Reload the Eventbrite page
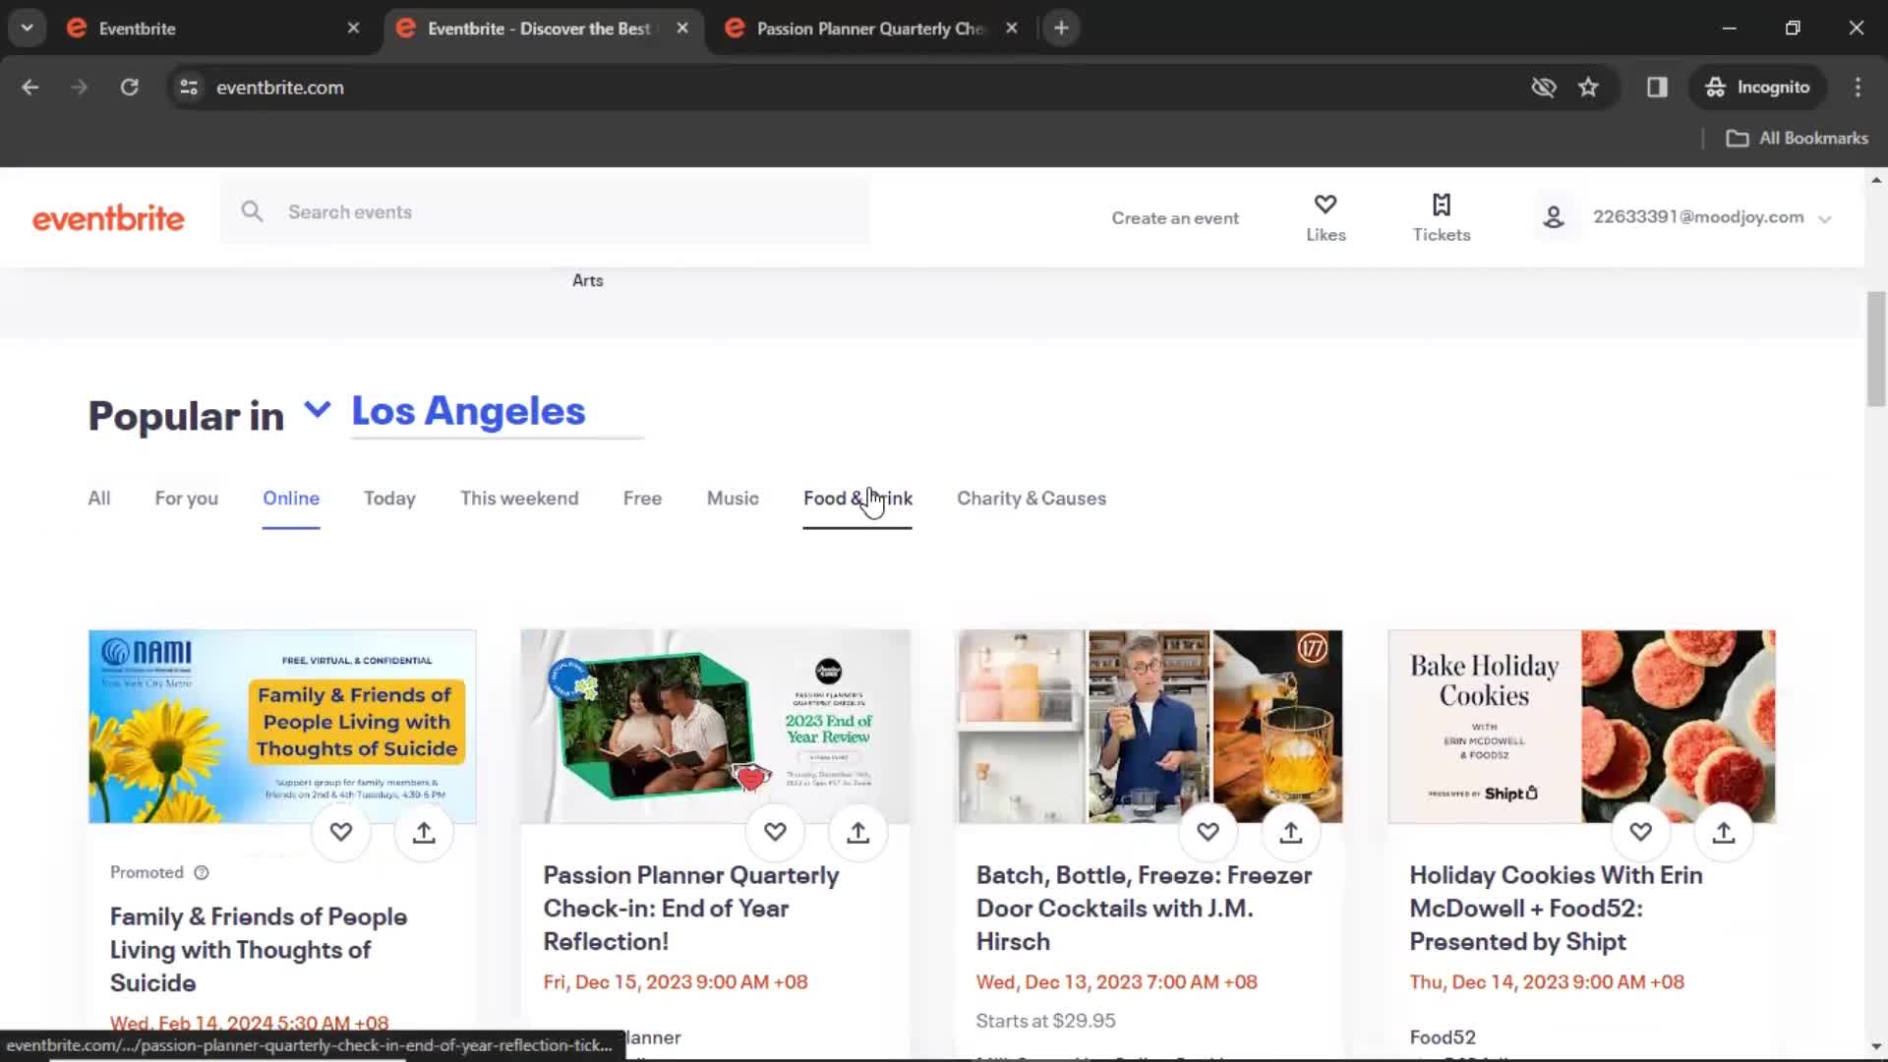The width and height of the screenshot is (1888, 1062). pyautogui.click(x=129, y=88)
